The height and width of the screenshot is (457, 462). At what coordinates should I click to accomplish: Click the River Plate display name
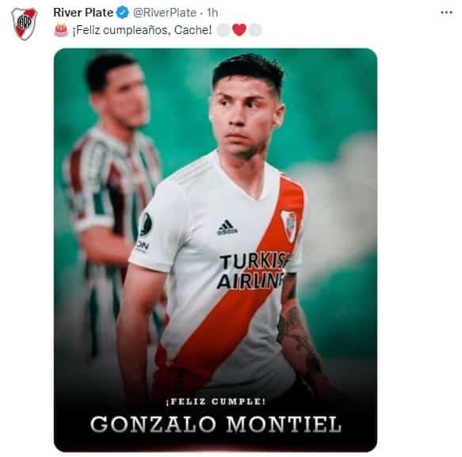click(83, 13)
